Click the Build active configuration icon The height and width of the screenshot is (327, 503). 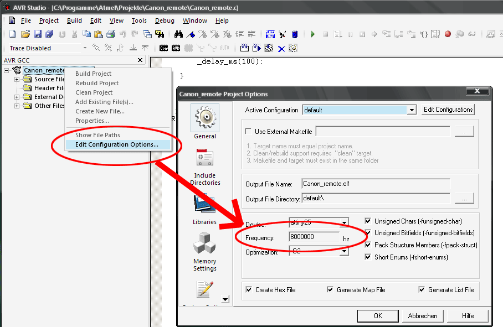[244, 48]
